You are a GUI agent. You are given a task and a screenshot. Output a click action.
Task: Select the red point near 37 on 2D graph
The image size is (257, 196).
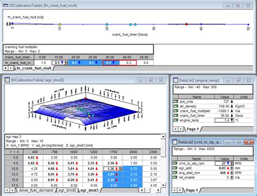pos(187,24)
